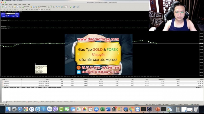Toggle the AutoTrading button
Image resolution: width=204 pixels, height=114 pixels.
coord(42,7)
